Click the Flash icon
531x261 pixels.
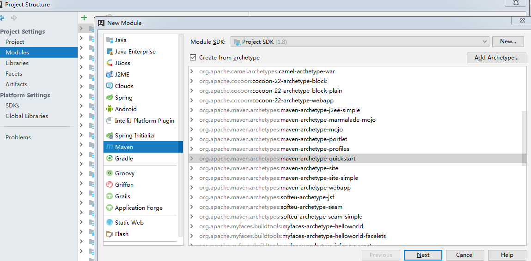(110, 234)
